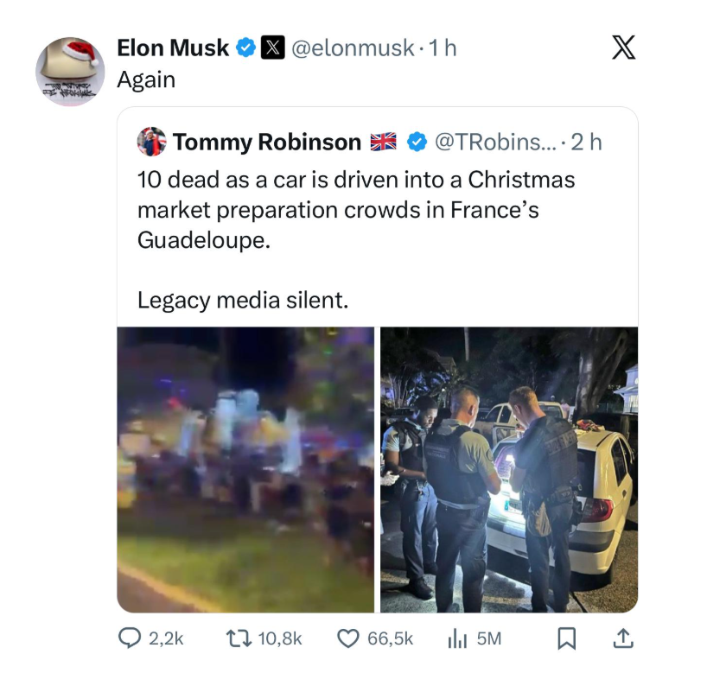Click the X logo at top right
The height and width of the screenshot is (673, 707).
622,48
